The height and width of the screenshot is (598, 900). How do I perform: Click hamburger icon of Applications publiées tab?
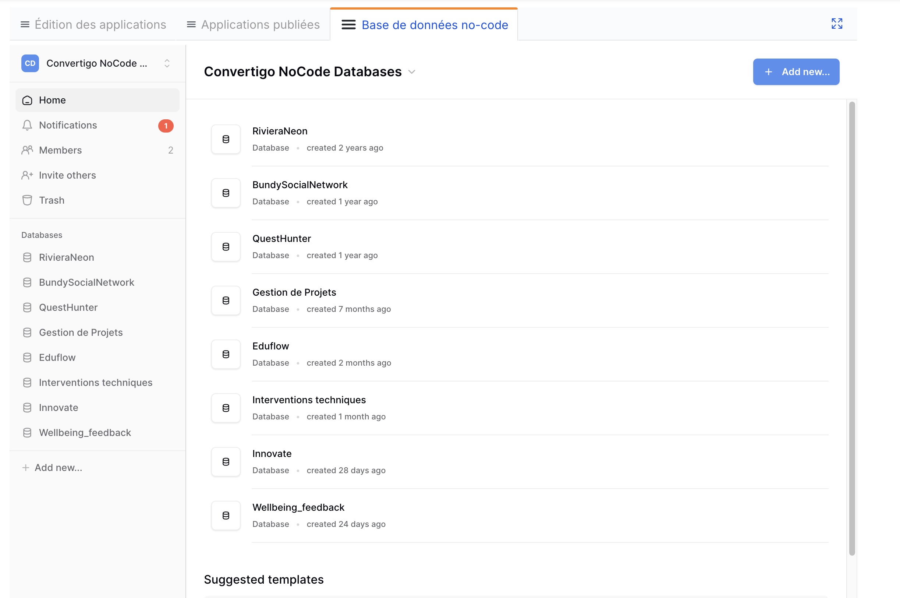[191, 24]
